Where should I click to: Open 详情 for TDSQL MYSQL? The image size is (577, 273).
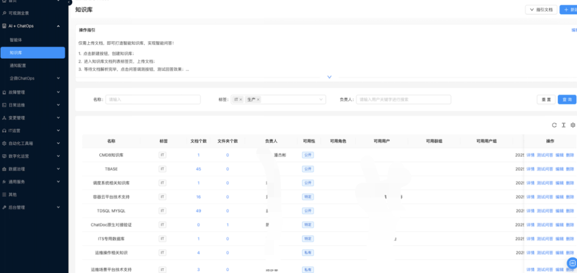531,211
